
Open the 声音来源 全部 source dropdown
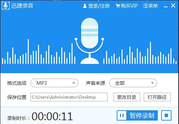(133, 83)
